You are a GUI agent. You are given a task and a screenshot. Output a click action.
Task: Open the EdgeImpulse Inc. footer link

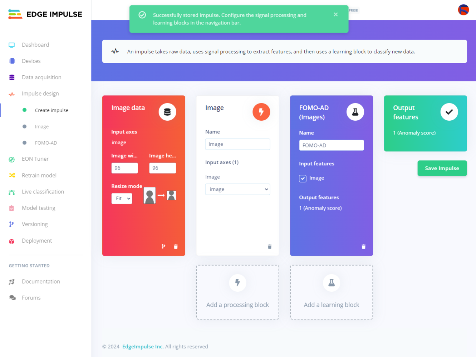tap(143, 347)
